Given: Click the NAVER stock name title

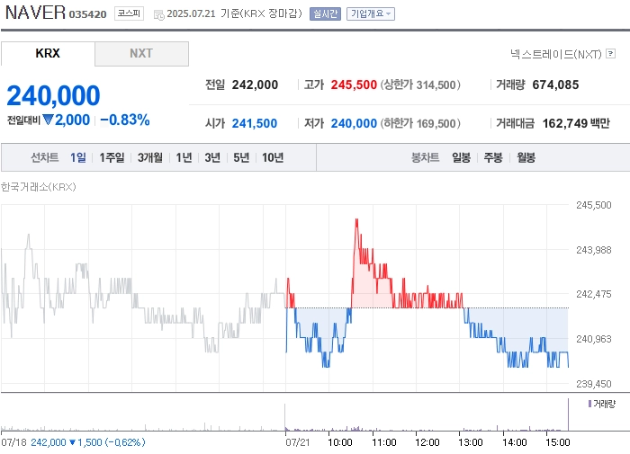Looking at the screenshot, I should point(35,13).
